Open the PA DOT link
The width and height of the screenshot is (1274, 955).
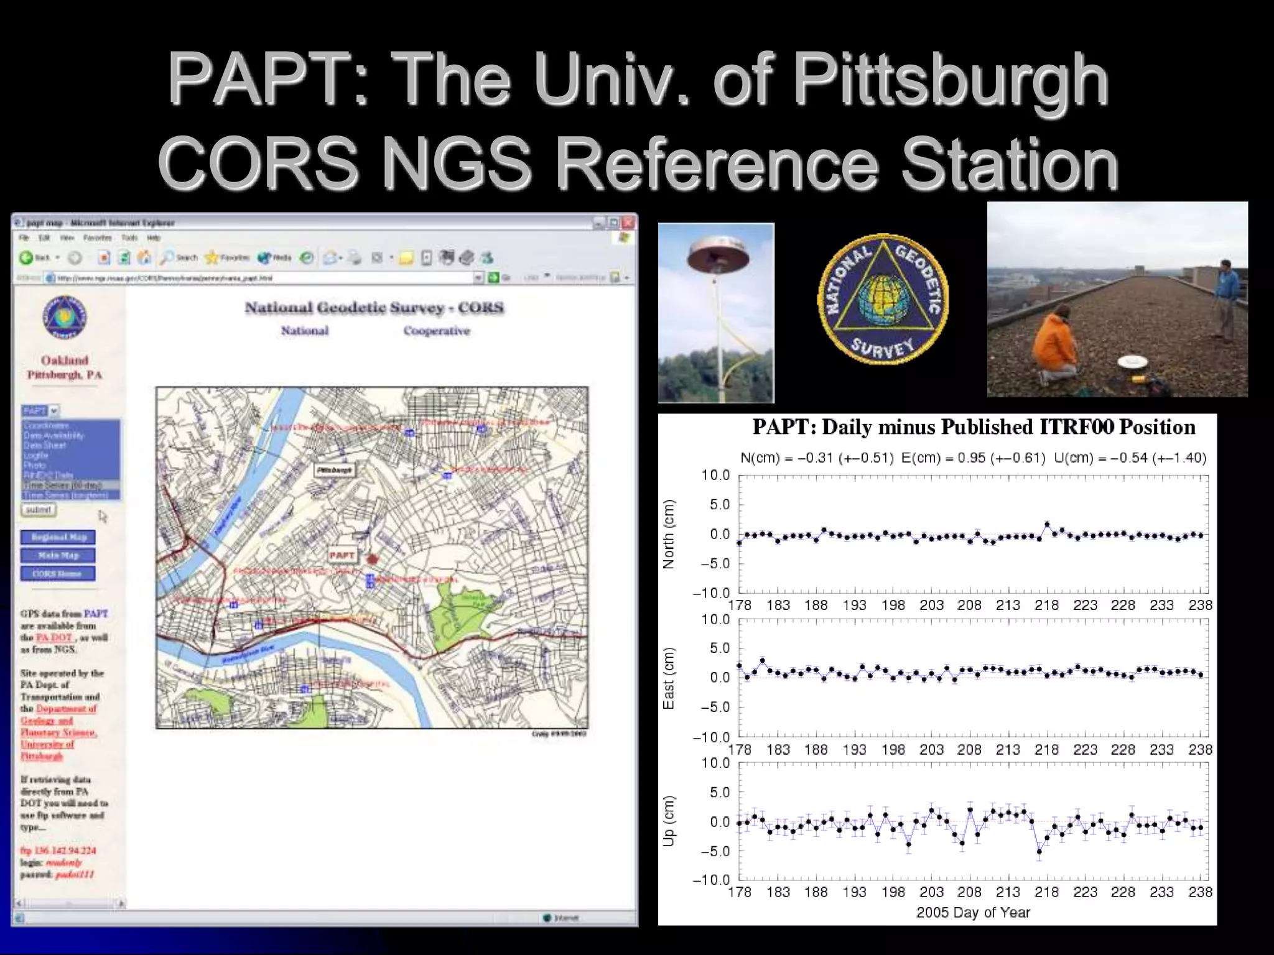click(54, 637)
